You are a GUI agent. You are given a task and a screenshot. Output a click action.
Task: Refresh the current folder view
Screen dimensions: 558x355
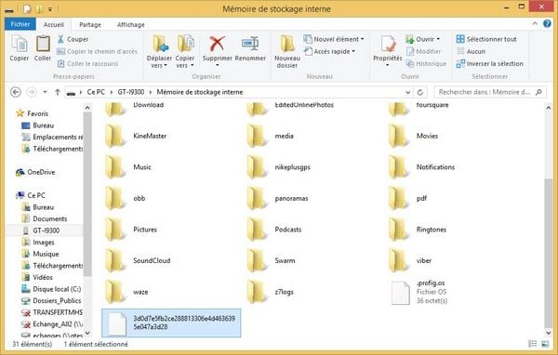pos(420,93)
